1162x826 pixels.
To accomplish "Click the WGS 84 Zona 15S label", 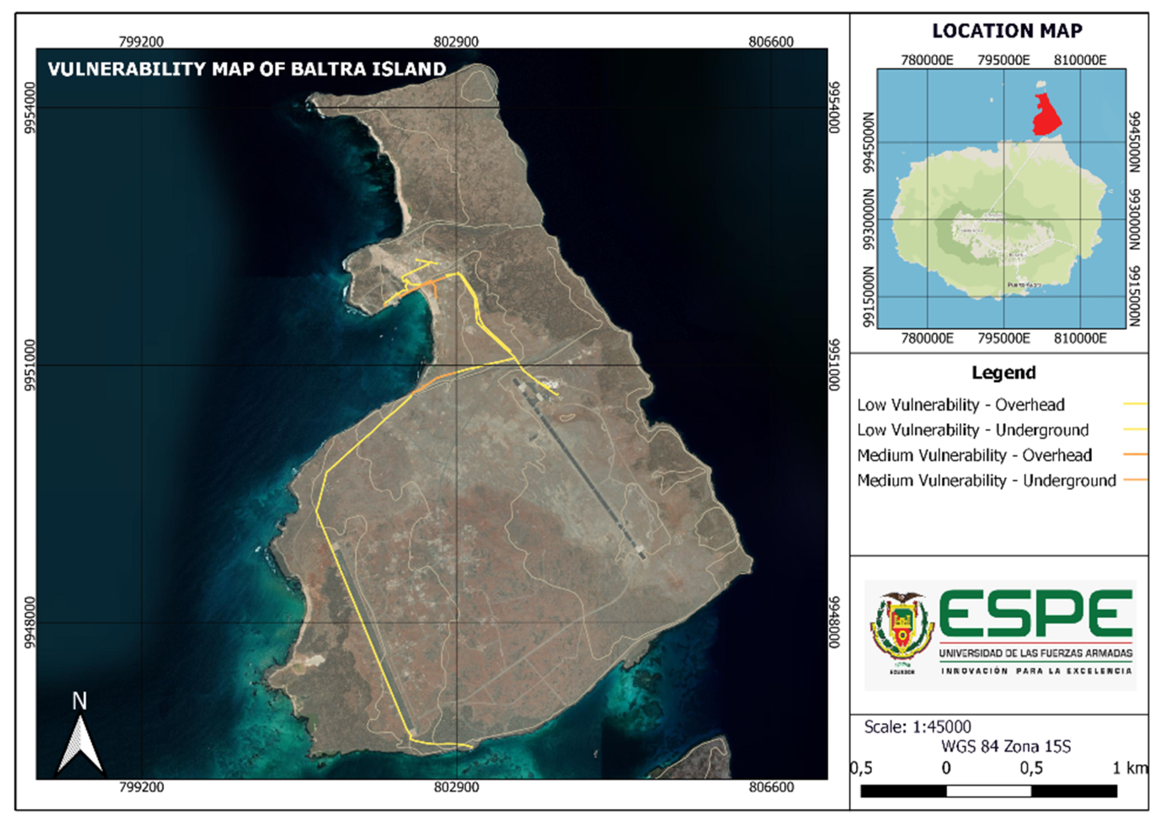I will [x=1005, y=747].
